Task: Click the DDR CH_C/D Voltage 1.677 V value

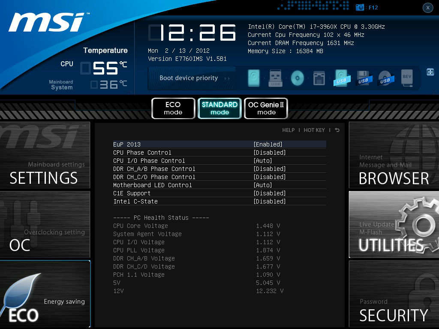Action: (x=268, y=266)
